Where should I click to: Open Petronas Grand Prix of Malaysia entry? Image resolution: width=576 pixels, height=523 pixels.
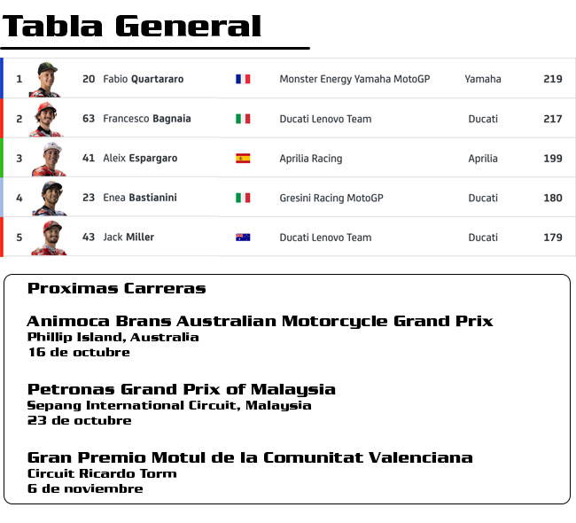coord(181,389)
